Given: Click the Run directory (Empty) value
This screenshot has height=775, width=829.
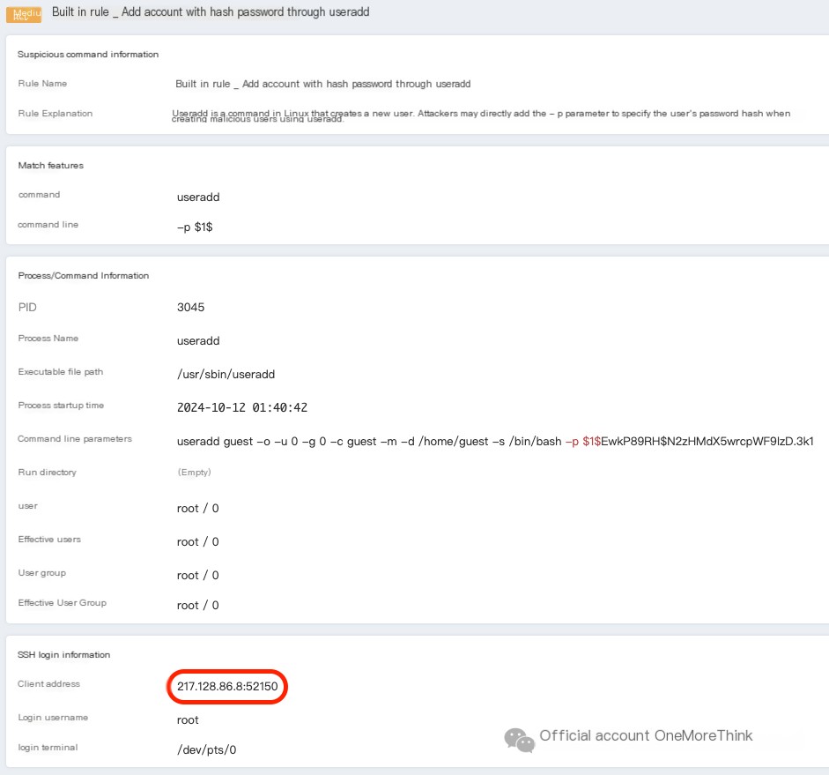Looking at the screenshot, I should pyautogui.click(x=194, y=473).
